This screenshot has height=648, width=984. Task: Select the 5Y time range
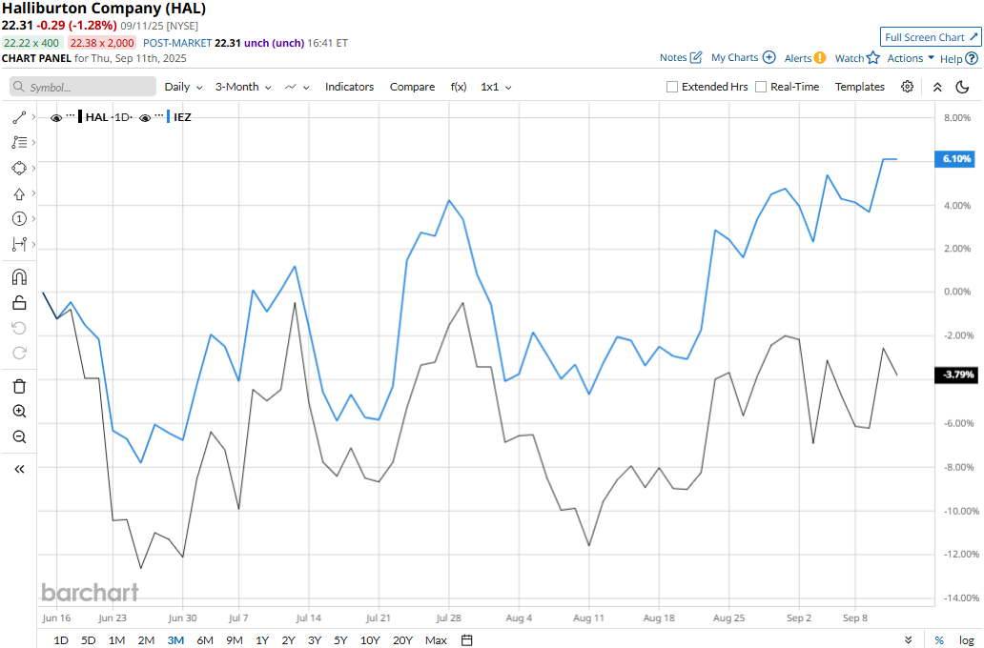340,639
